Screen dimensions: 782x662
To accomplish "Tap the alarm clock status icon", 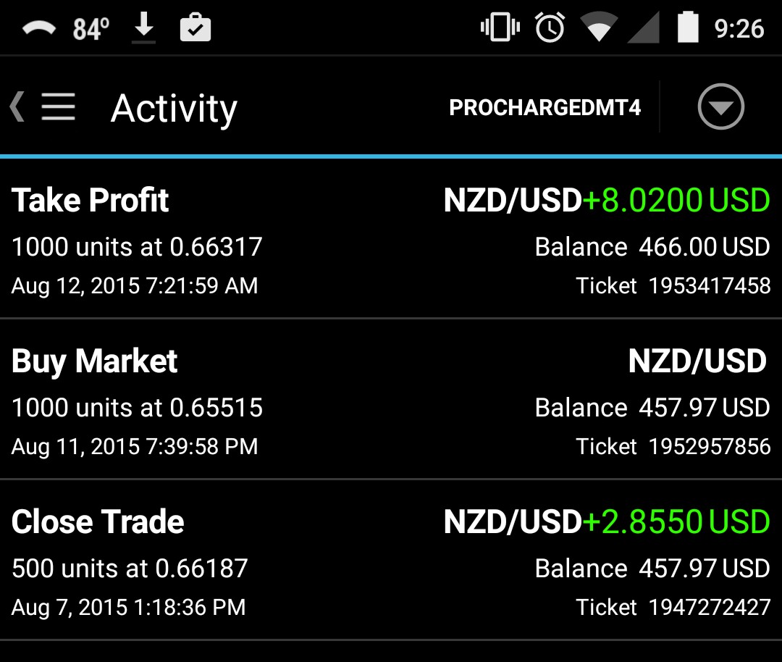I will [550, 28].
